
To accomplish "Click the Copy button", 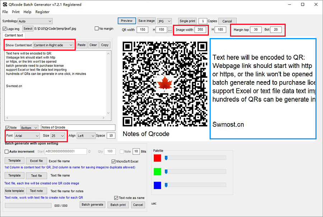I will 105,45.
